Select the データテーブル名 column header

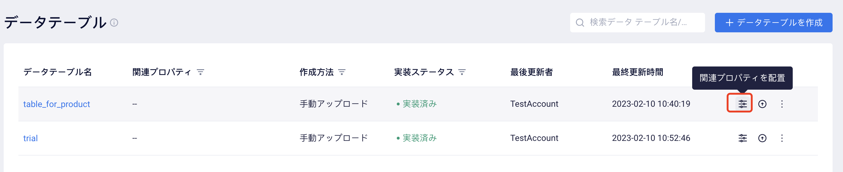(58, 72)
